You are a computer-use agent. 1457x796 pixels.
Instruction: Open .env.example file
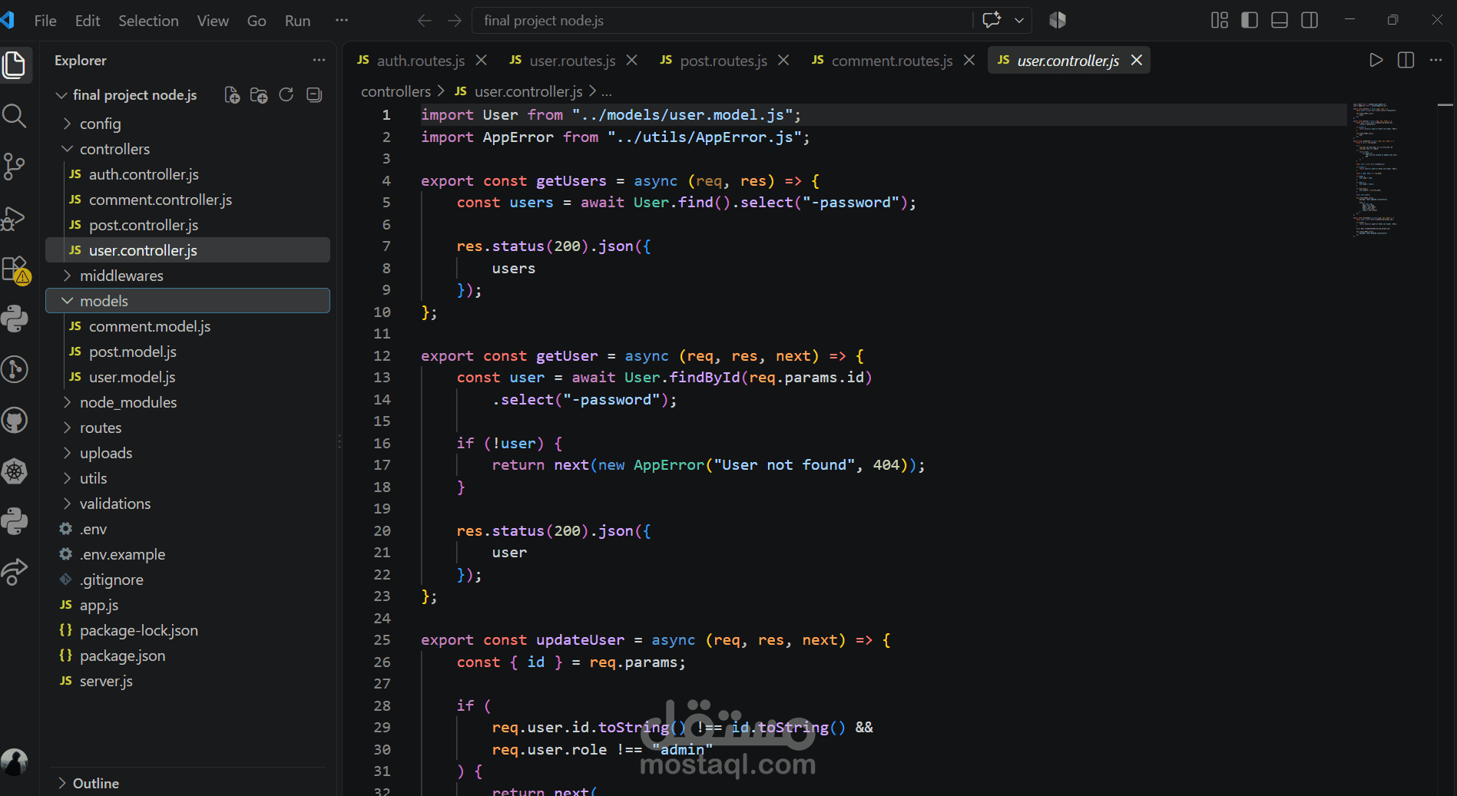coord(187,554)
